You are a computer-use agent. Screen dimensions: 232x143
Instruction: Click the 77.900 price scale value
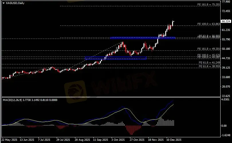click(x=226, y=1)
